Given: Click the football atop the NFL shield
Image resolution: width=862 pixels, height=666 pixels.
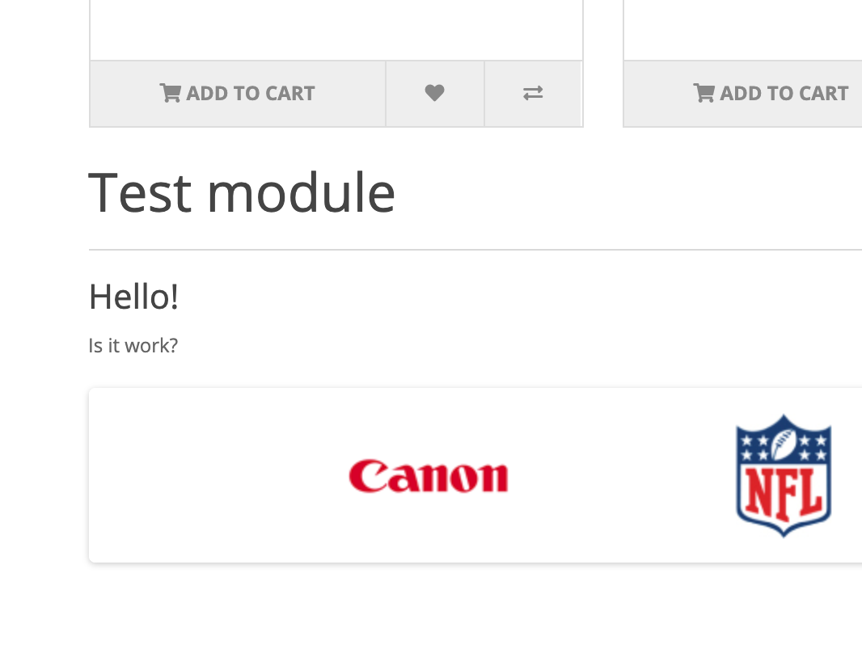Looking at the screenshot, I should tap(784, 443).
